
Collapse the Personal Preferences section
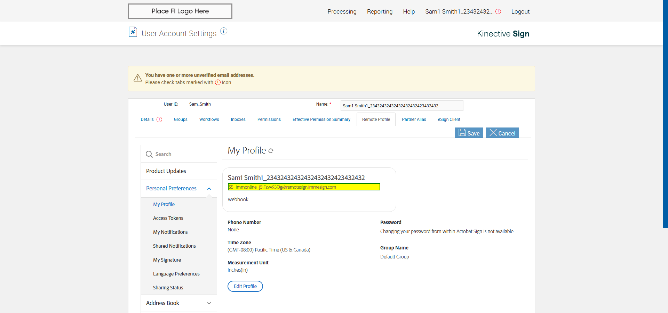click(x=209, y=189)
